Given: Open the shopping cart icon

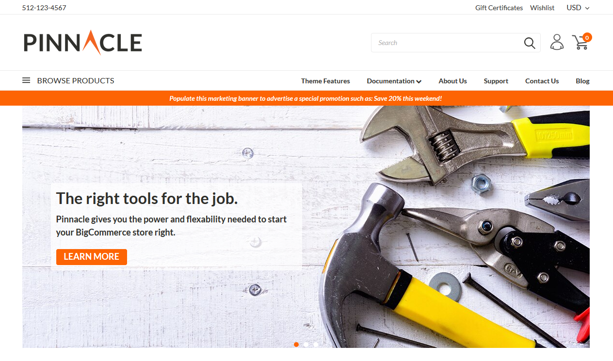Looking at the screenshot, I should coord(580,43).
